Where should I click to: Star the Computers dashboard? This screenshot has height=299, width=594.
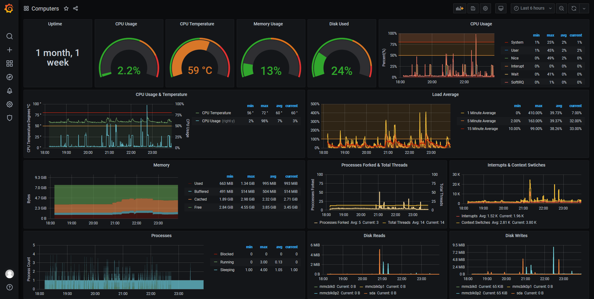tap(66, 8)
